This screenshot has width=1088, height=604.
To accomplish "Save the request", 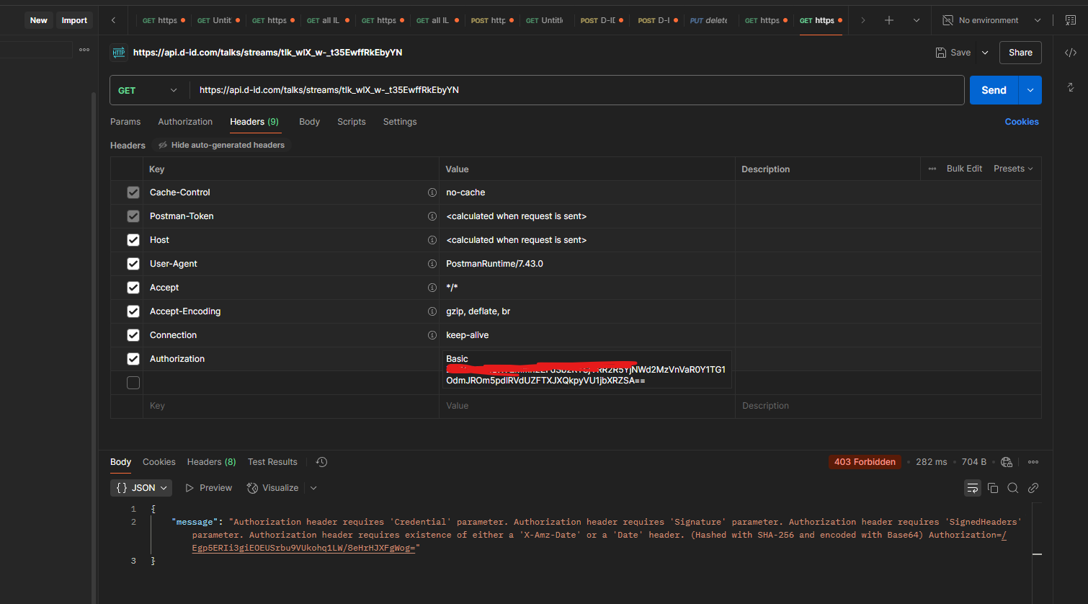I will point(953,53).
